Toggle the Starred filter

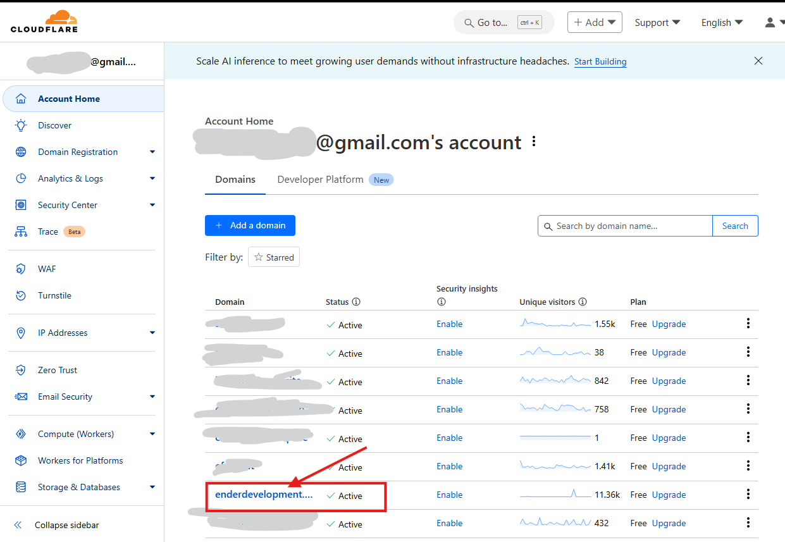274,257
